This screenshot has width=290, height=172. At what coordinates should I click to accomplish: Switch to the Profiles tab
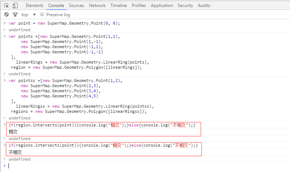click(x=139, y=6)
